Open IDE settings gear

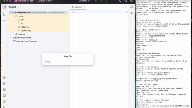point(132,1)
